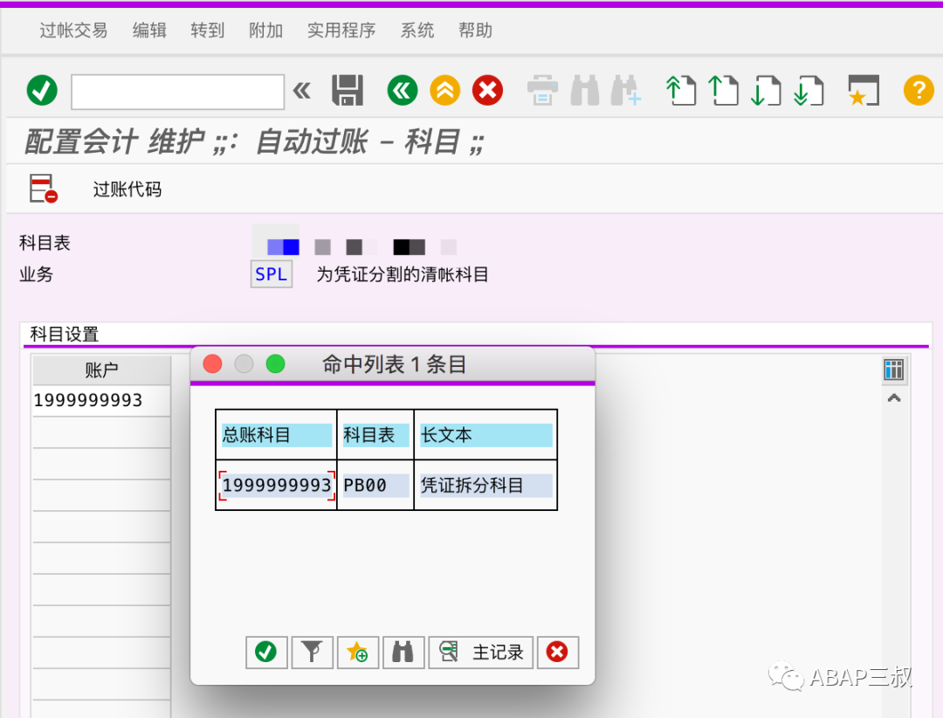Open the 过帐交易 menu
This screenshot has height=718, width=943.
(73, 30)
